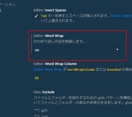Click the yellow wordWrapColumn keyword
Screen dimensions: 132x117
tap(81, 70)
